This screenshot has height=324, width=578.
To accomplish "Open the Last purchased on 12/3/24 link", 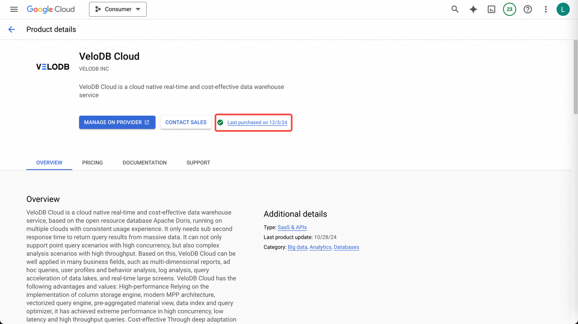I will (x=257, y=123).
